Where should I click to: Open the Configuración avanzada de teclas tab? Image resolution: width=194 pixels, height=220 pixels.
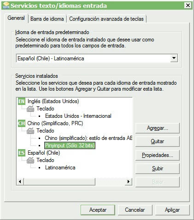click(106, 19)
